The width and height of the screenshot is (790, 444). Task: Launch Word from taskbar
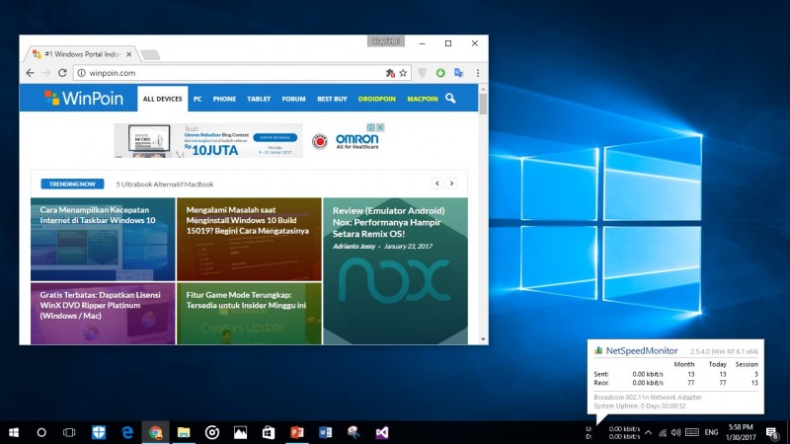tap(325, 432)
